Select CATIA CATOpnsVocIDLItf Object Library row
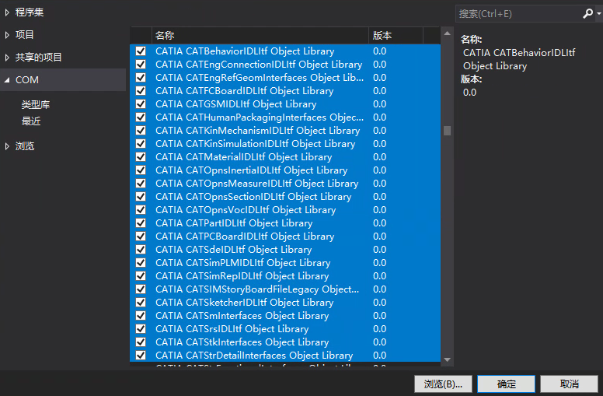Viewport: 603px width, 396px height. [x=285, y=210]
